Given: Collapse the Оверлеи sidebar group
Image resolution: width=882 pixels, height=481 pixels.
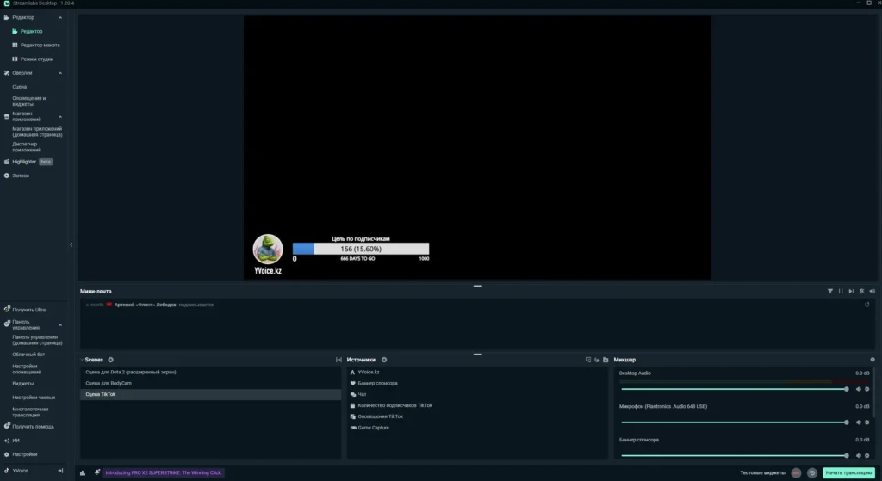Looking at the screenshot, I should click(59, 73).
